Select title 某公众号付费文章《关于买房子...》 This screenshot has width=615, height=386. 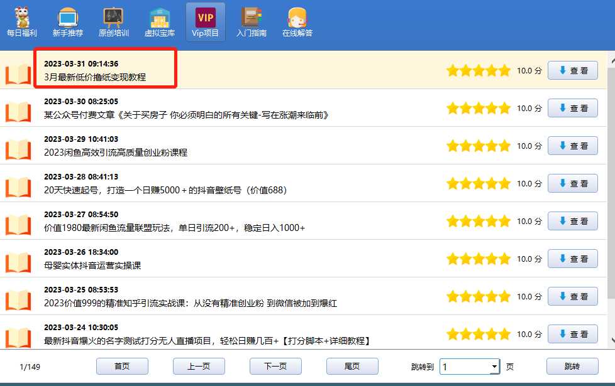186,115
